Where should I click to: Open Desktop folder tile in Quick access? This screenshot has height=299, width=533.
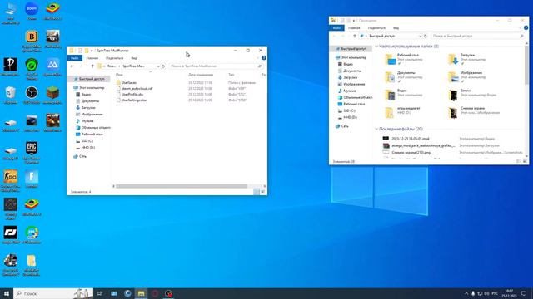(x=405, y=59)
